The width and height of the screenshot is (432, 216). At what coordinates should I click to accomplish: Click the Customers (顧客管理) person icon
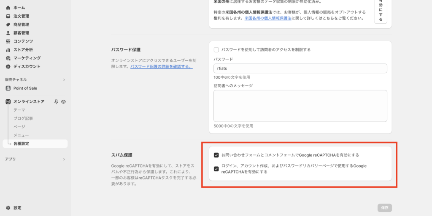click(x=8, y=33)
